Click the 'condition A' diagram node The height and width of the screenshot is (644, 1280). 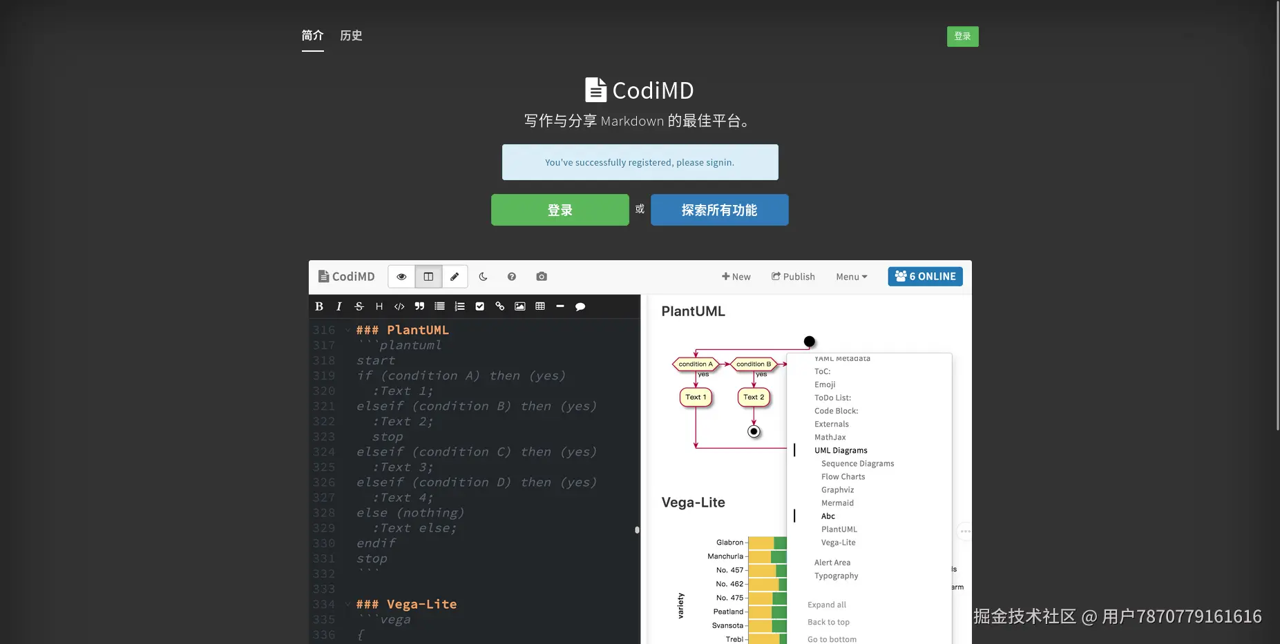(696, 364)
